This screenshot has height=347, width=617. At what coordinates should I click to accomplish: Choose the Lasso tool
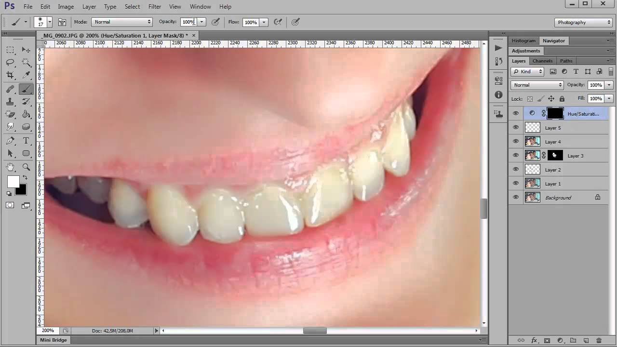10,62
